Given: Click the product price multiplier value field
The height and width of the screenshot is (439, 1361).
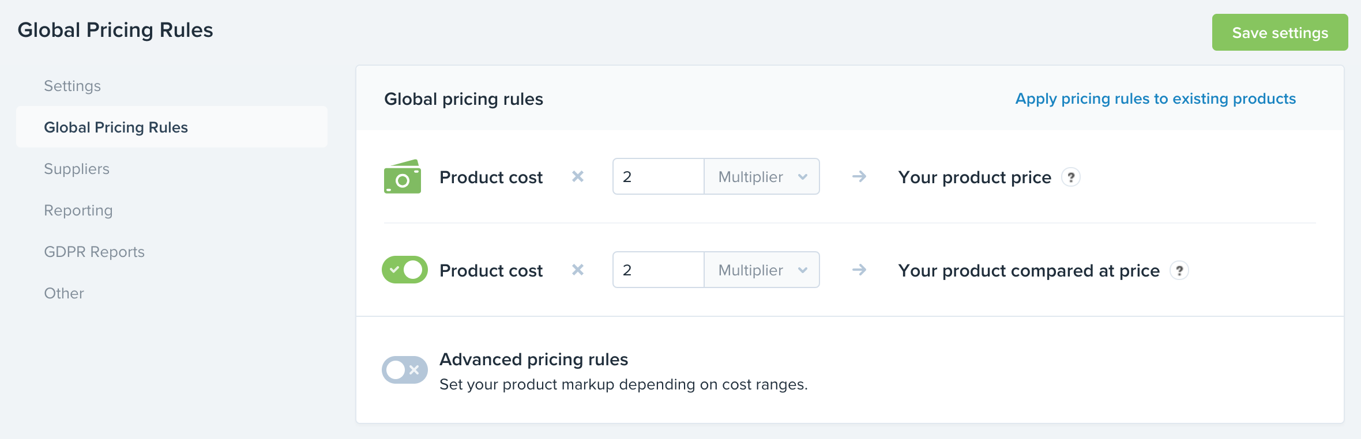Looking at the screenshot, I should tap(659, 177).
